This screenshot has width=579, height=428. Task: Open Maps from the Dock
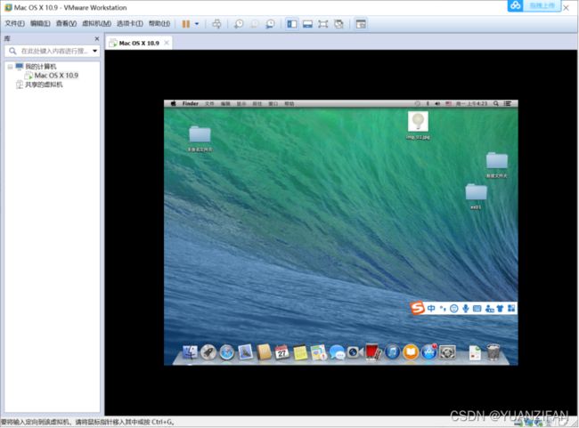pos(319,352)
